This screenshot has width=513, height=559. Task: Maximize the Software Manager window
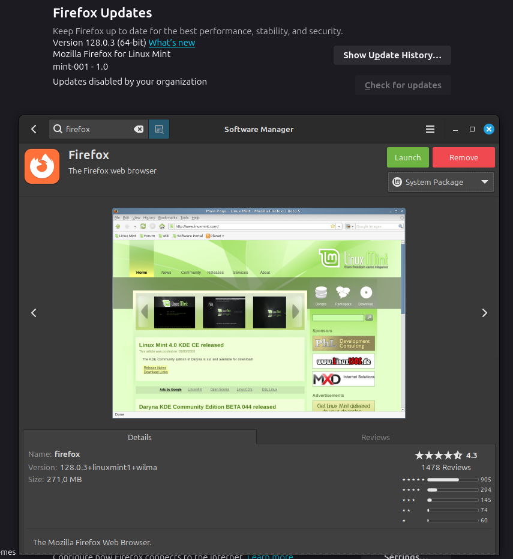click(472, 129)
